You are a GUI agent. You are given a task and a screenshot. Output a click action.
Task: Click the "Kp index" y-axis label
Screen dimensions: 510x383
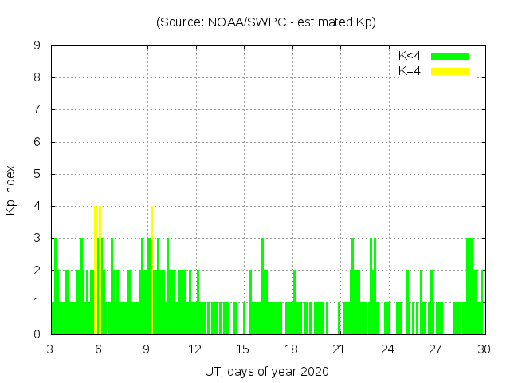coord(11,191)
